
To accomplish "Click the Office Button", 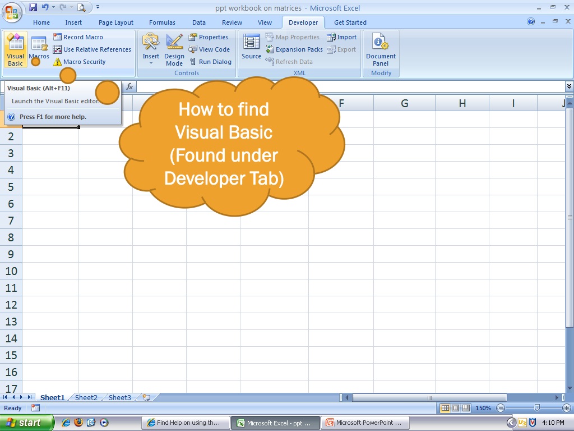I will (12, 12).
